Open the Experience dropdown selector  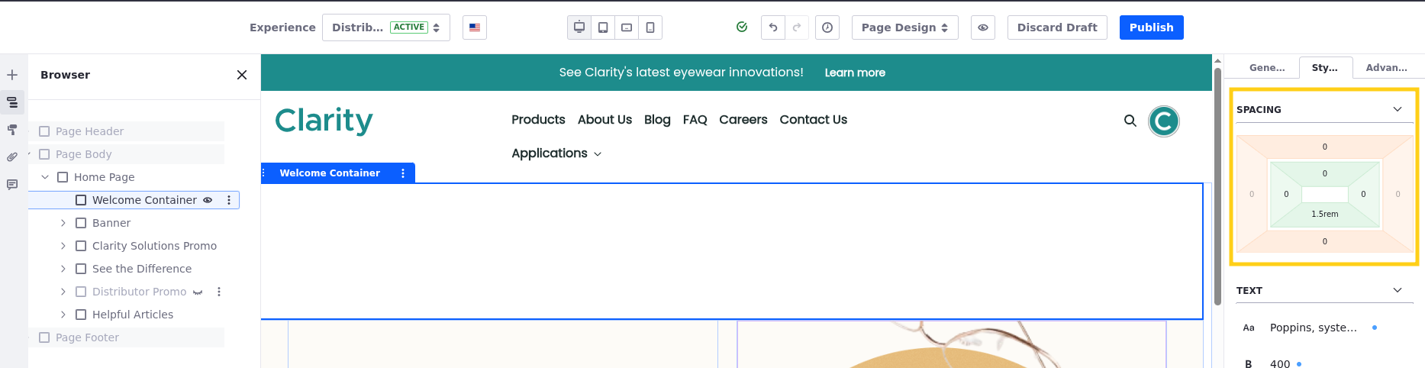tap(385, 27)
